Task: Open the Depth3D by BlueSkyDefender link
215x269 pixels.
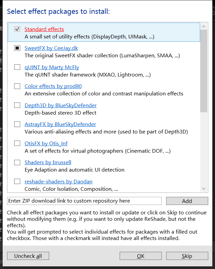Action: (61, 105)
